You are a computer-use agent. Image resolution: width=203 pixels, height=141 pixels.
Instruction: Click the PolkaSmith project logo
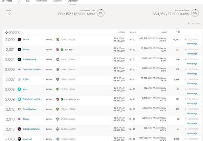click(x=19, y=99)
